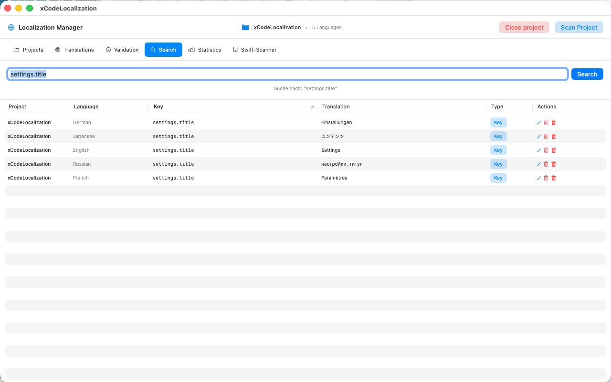Click the magnifier icon inside the Search tab
The width and height of the screenshot is (611, 382).
tap(153, 50)
